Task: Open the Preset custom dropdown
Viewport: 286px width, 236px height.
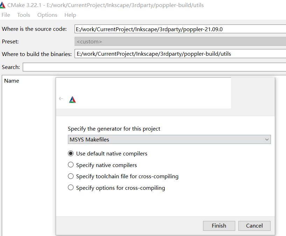Action: tap(180, 41)
